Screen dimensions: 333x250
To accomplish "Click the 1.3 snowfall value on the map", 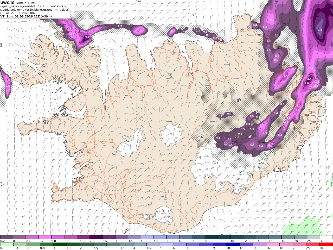I will tap(299, 106).
